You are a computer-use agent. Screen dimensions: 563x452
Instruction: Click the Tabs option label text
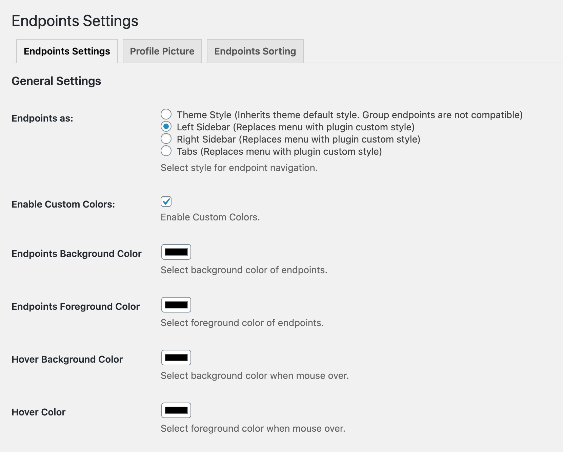[279, 152]
